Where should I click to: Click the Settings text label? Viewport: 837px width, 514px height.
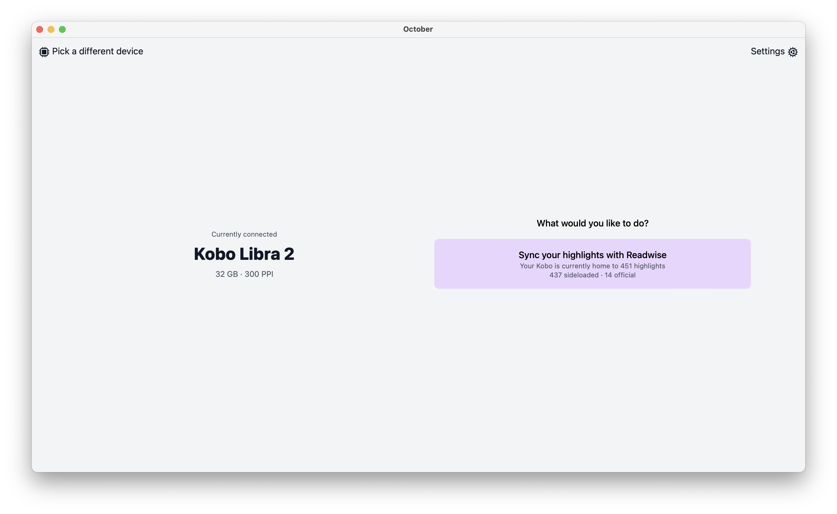coord(767,51)
